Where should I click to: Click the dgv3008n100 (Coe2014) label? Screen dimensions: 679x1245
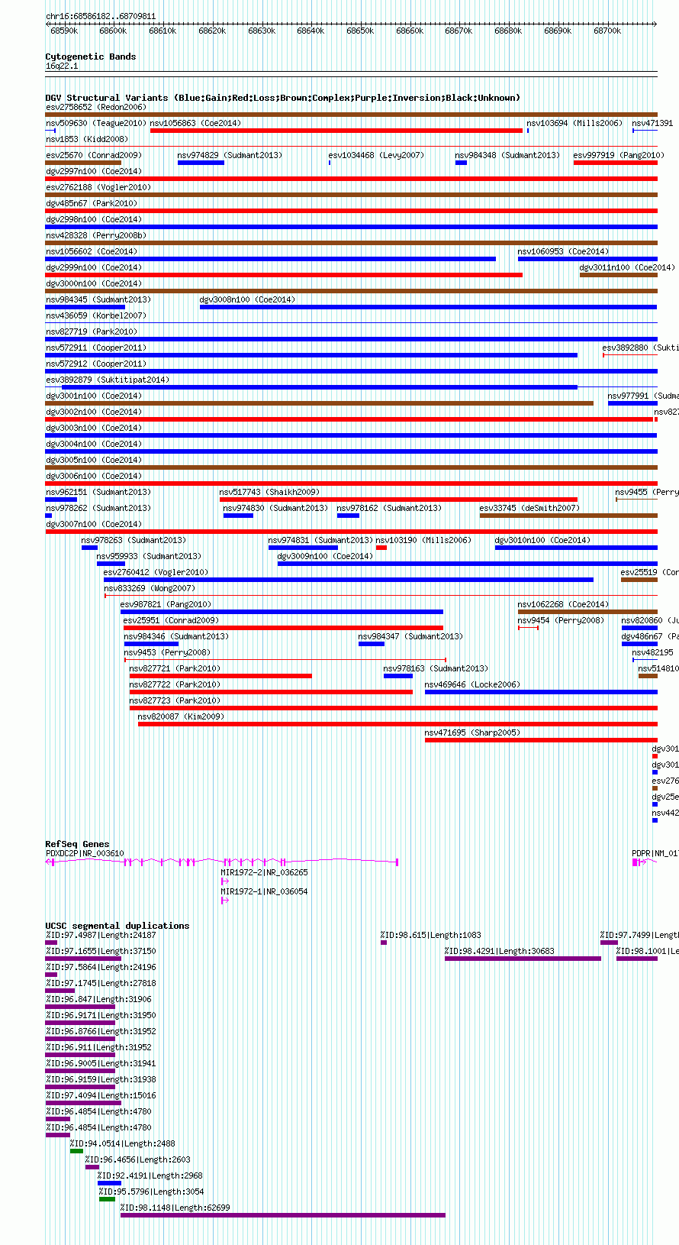tap(247, 299)
